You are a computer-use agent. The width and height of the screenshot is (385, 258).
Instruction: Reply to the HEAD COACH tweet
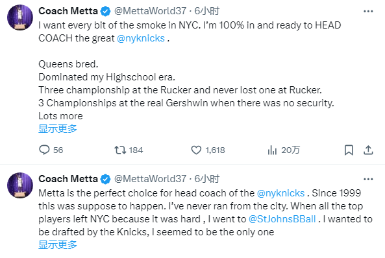tap(51, 150)
